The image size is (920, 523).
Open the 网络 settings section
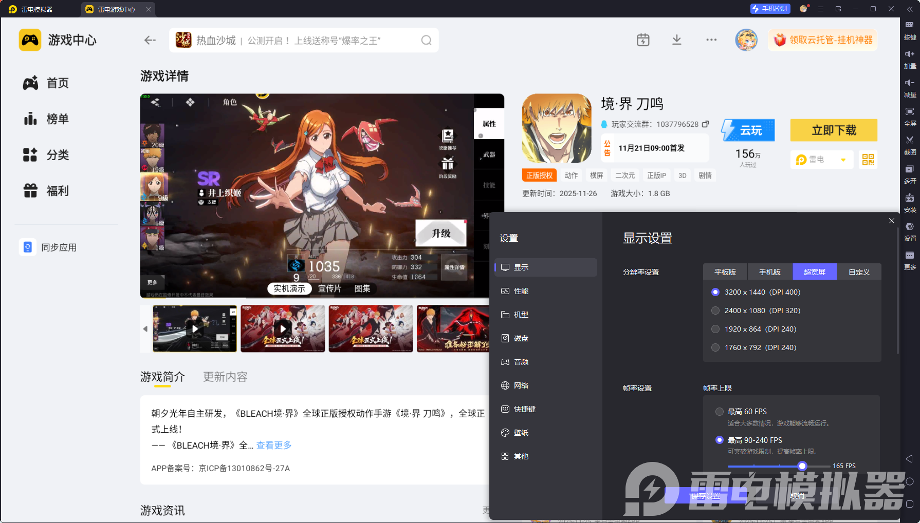(546, 385)
